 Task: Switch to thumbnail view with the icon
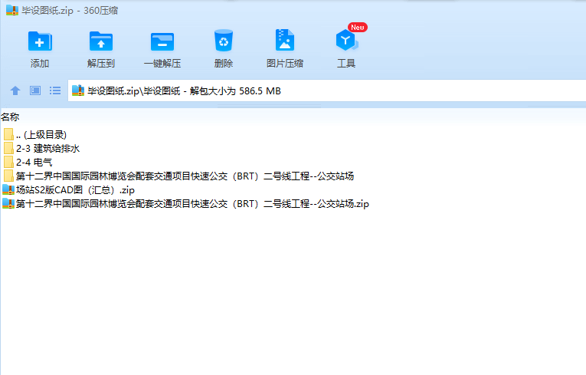tap(35, 90)
